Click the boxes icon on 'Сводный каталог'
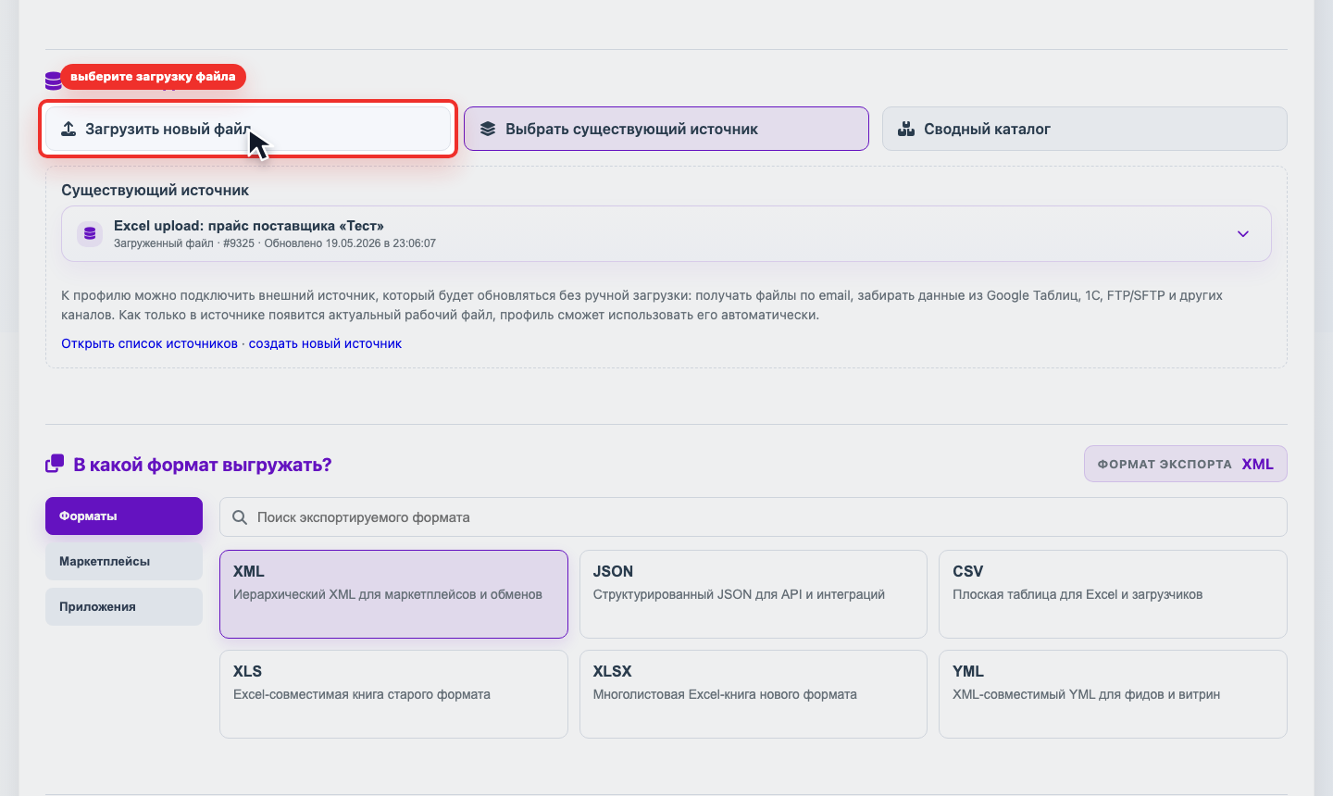Image resolution: width=1333 pixels, height=796 pixels. pos(906,129)
